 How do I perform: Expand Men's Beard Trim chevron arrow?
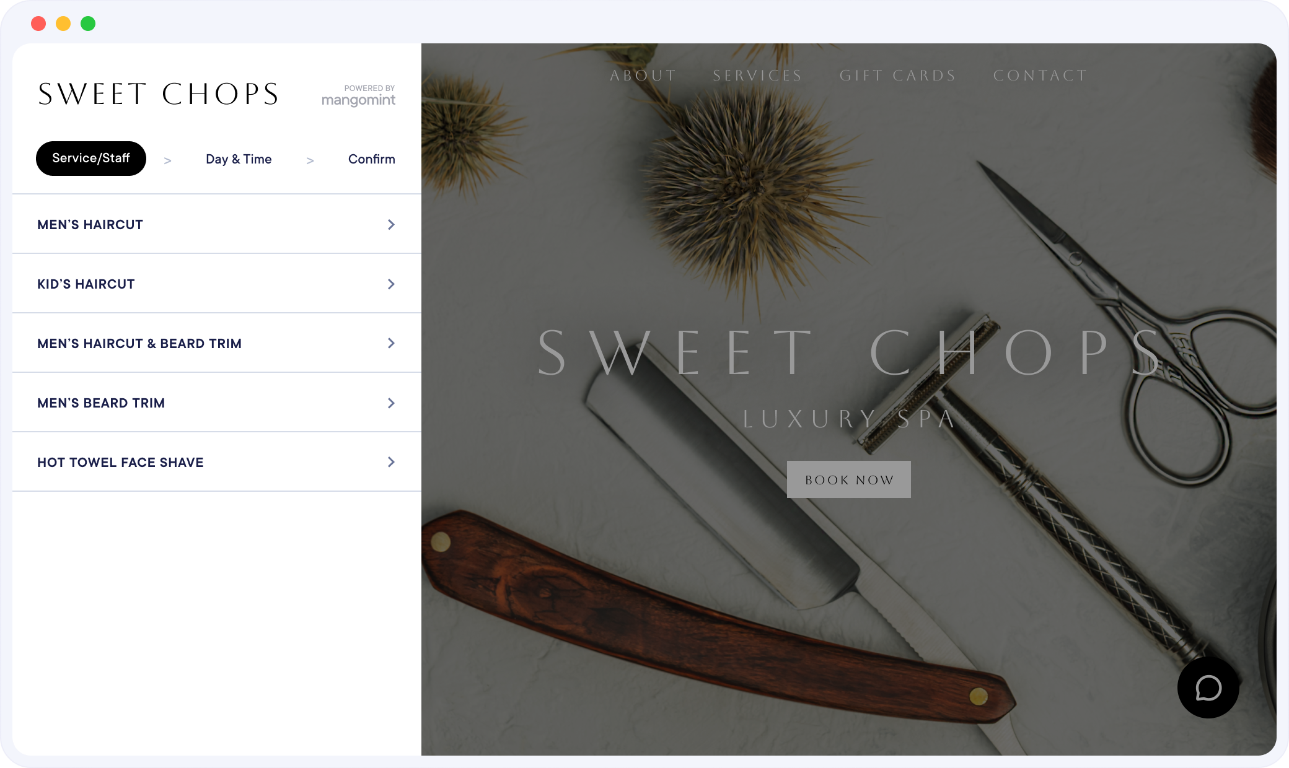pos(391,403)
